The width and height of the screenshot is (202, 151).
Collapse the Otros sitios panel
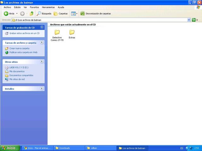[x=42, y=62]
